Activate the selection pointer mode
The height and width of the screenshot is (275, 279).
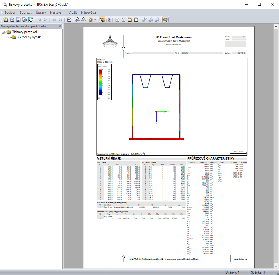tap(108, 20)
